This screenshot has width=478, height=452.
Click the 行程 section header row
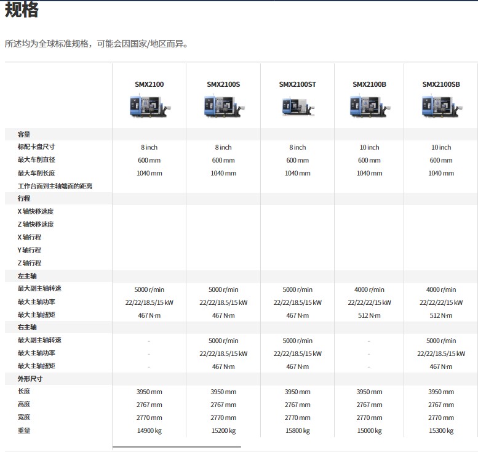pos(241,198)
